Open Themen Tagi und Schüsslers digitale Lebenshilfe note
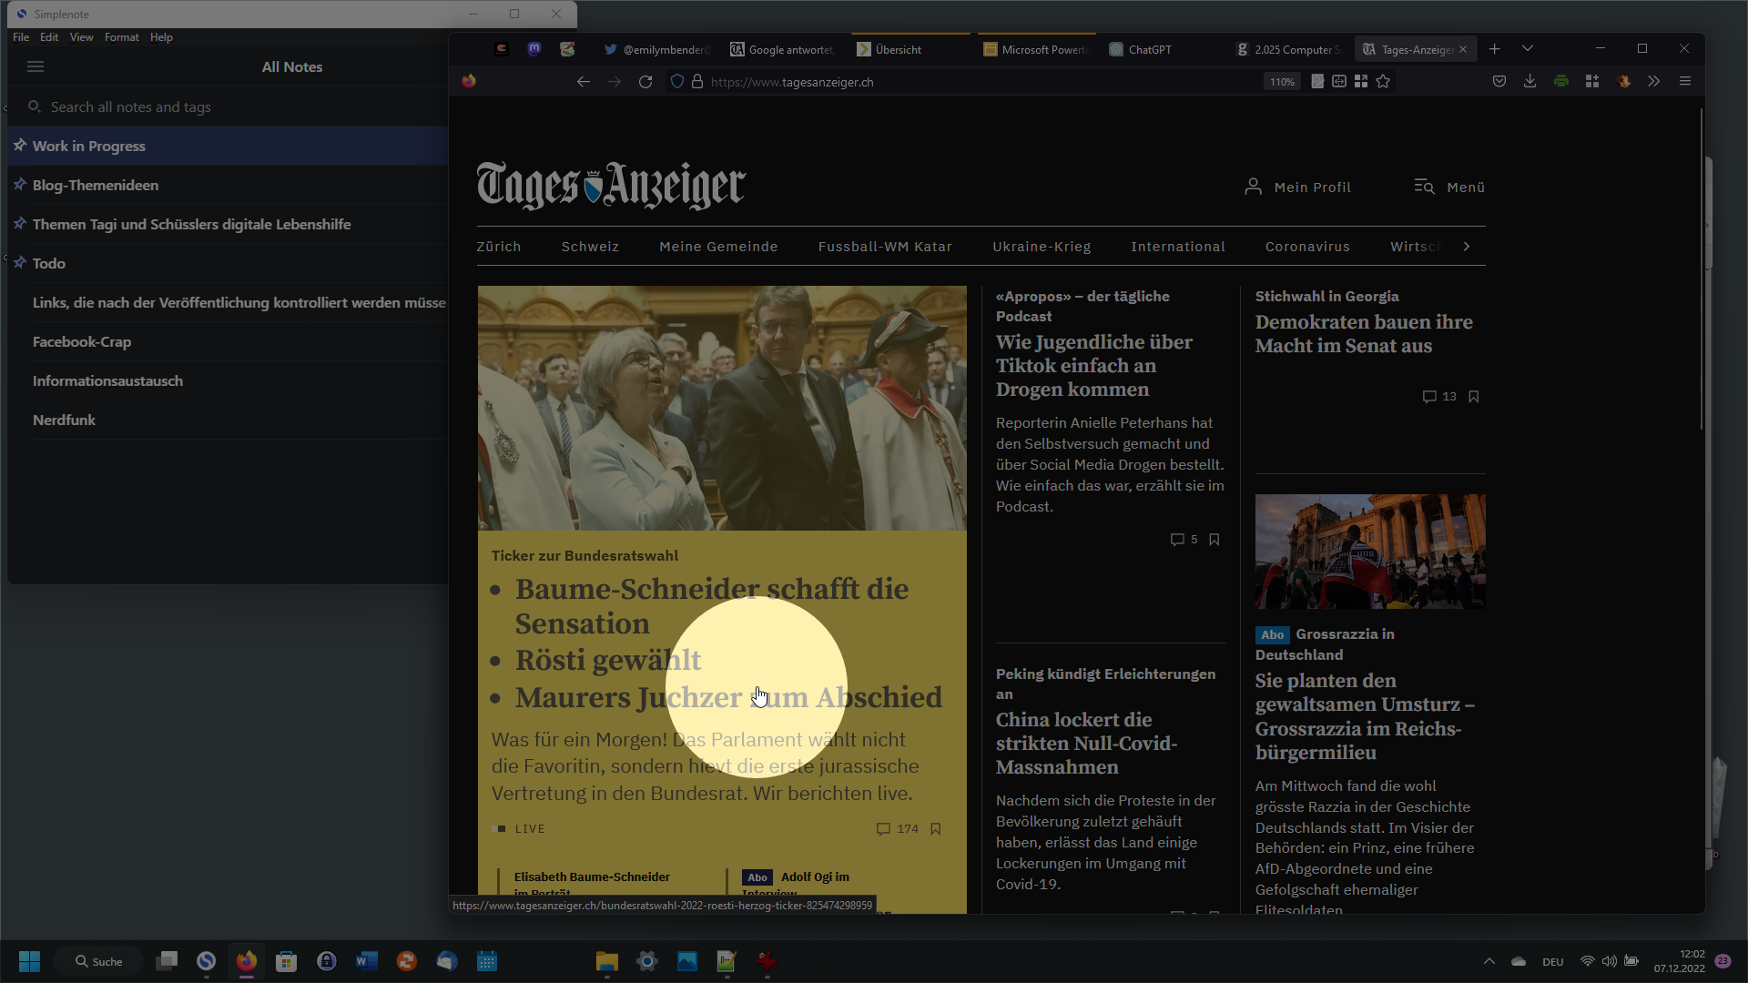Image resolution: width=1748 pixels, height=983 pixels. [228, 224]
